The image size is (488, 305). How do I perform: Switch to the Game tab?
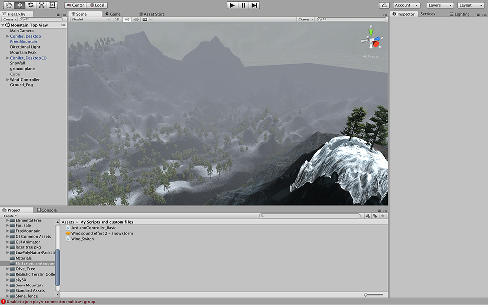tap(113, 14)
